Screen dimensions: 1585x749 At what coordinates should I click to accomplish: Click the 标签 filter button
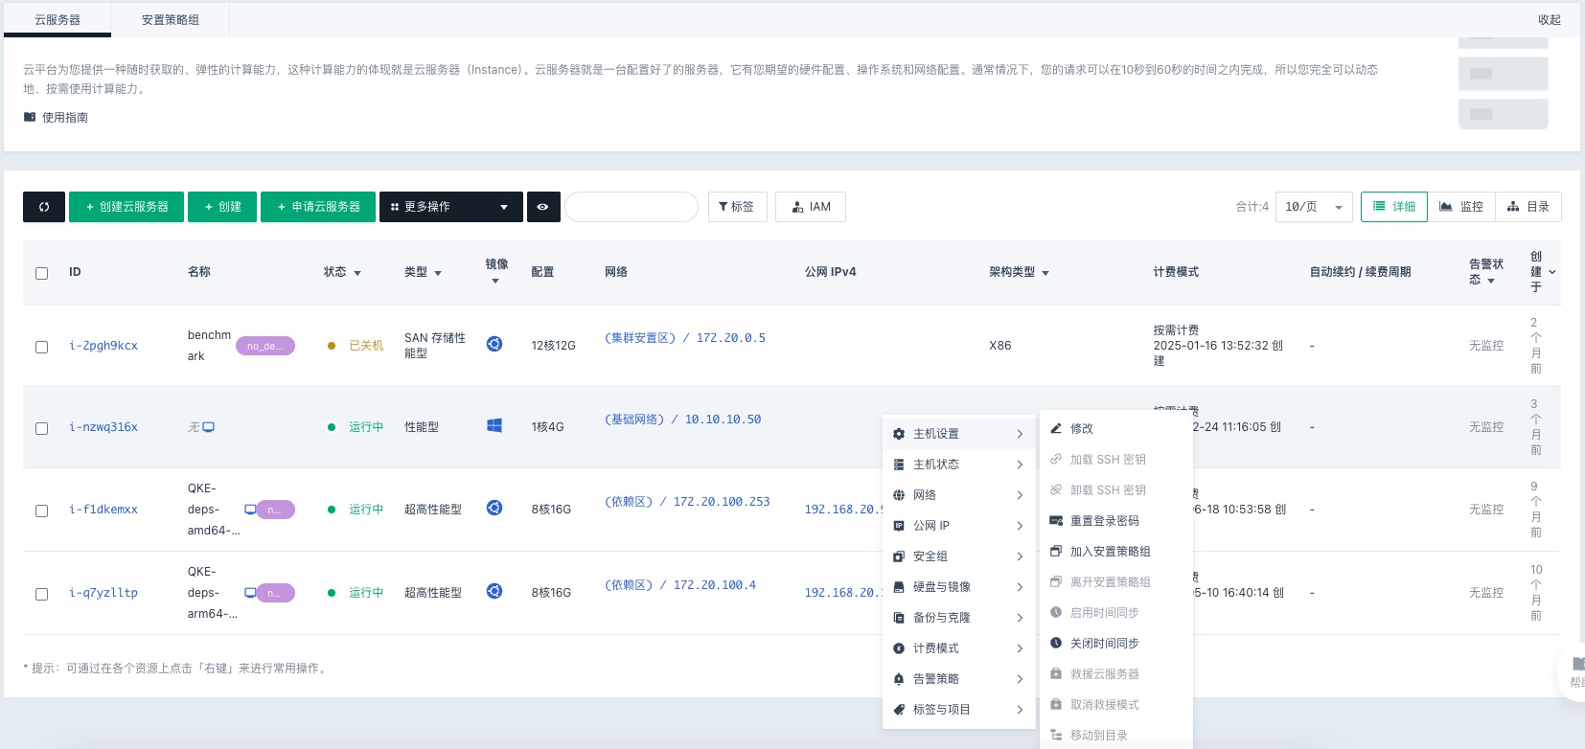click(x=737, y=207)
